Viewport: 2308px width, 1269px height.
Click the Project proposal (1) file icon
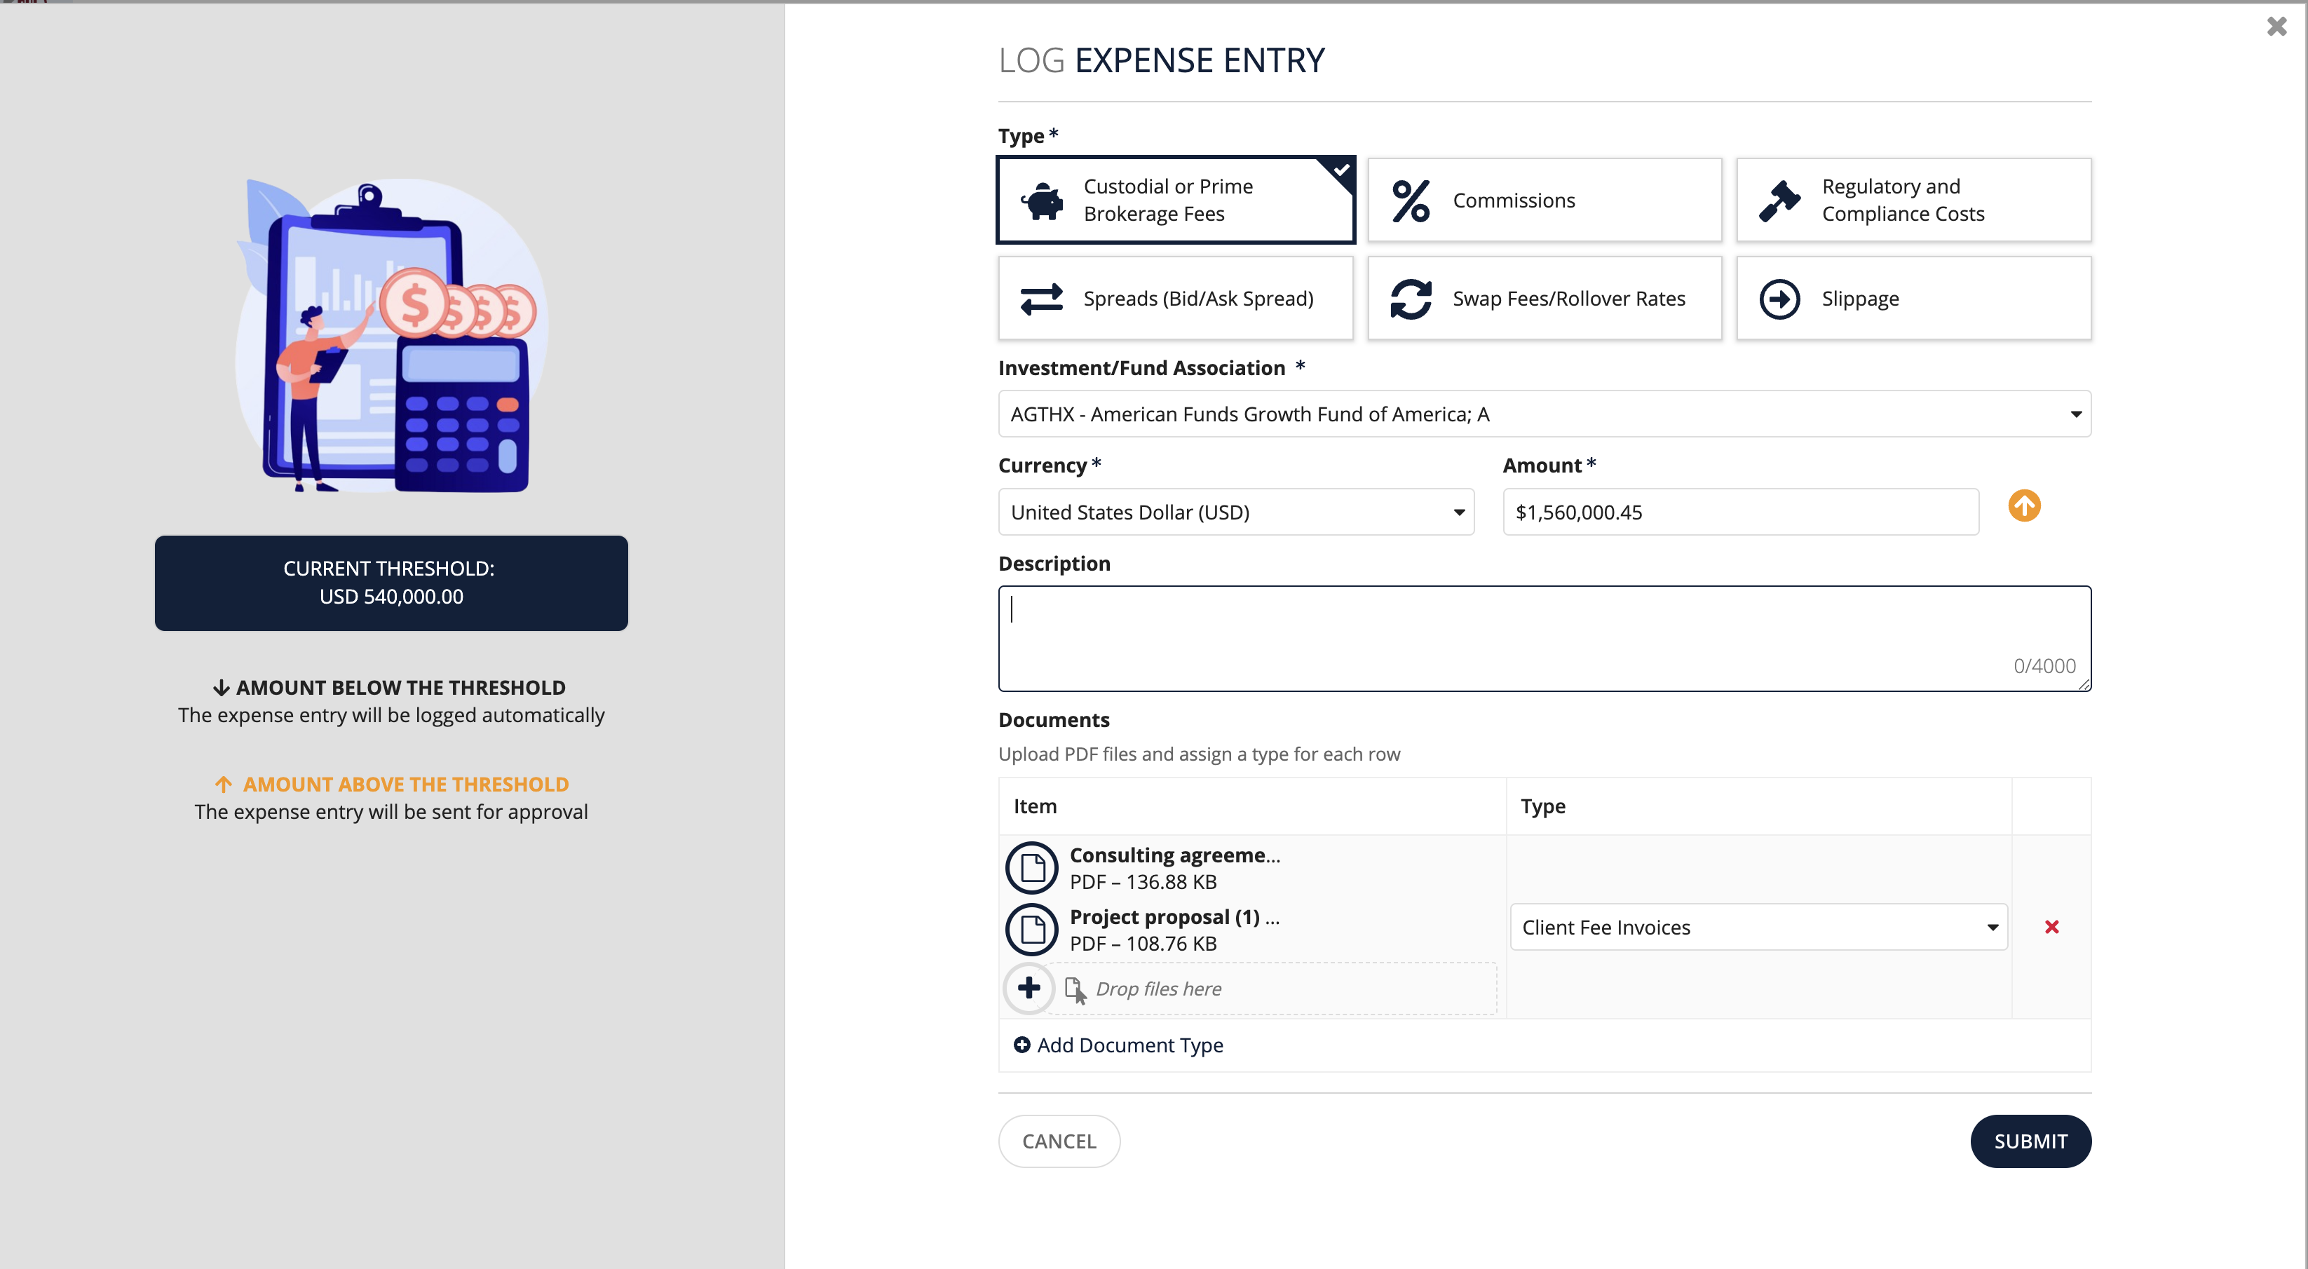[x=1032, y=930]
